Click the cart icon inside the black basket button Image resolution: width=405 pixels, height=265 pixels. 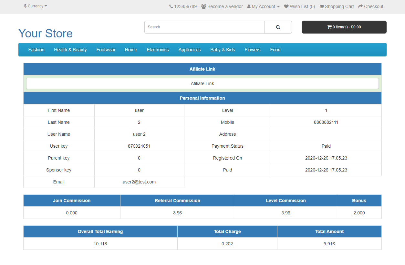pos(329,27)
